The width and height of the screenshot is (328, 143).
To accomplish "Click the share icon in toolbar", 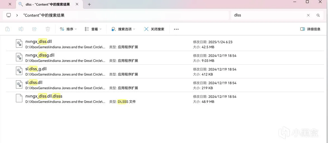I will coord(34,29).
